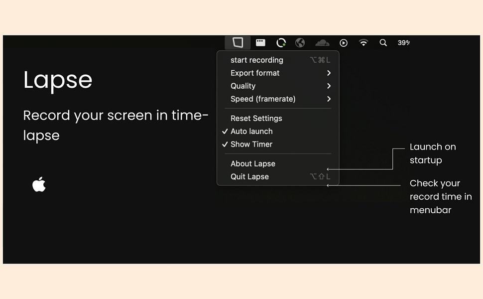Click the Spotlight search magnifier icon
Screen dimensions: 483x299
point(383,42)
